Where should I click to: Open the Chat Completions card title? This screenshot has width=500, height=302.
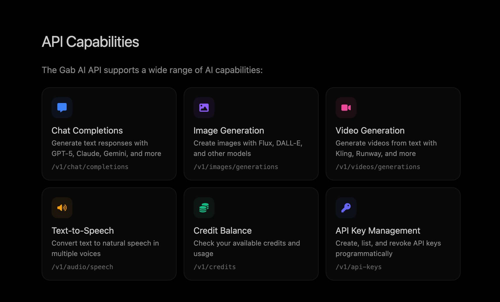pos(87,131)
